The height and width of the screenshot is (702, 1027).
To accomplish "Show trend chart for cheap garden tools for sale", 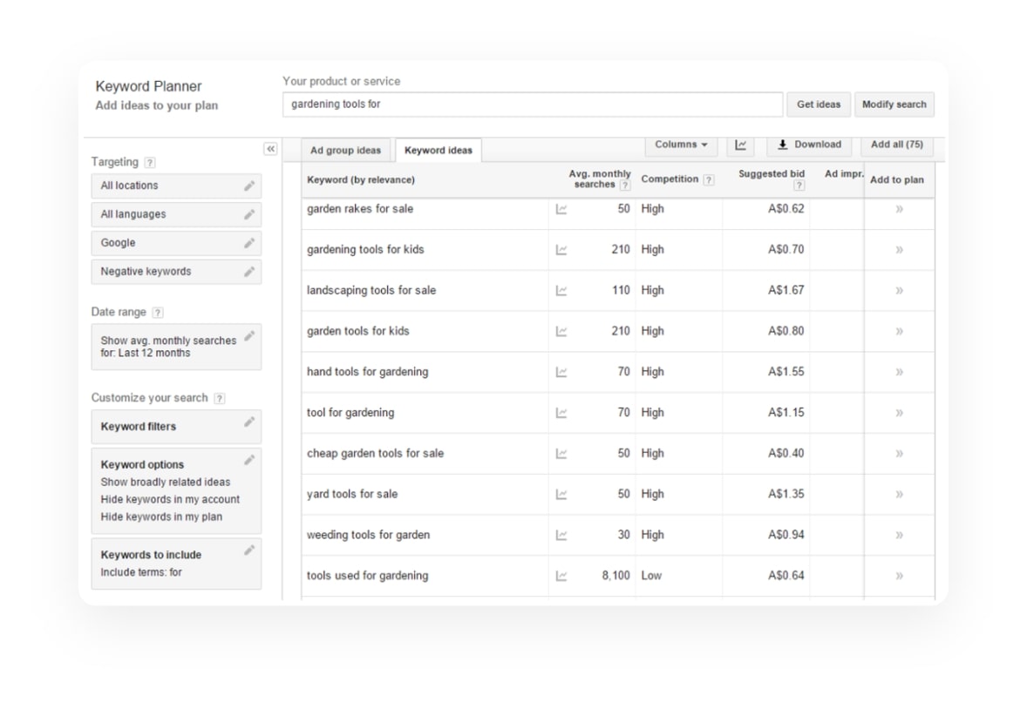I will pos(561,454).
